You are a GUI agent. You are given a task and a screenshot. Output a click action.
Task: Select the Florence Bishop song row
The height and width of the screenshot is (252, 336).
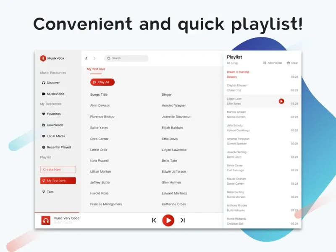(152, 117)
